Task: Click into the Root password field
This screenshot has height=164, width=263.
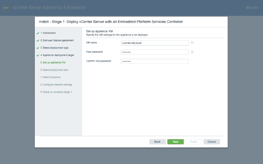Action: click(155, 52)
